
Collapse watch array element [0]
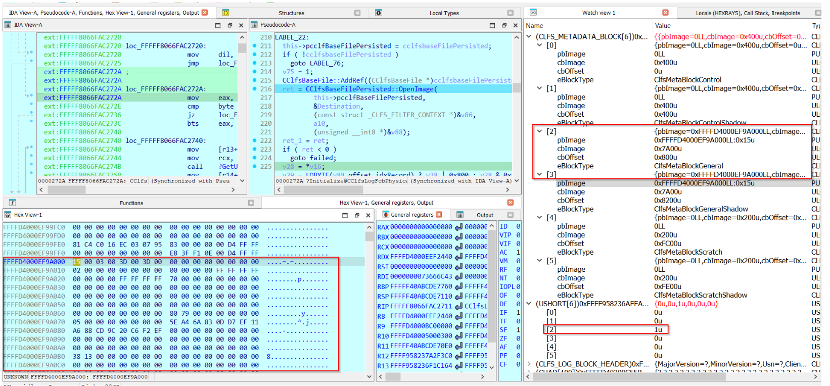[x=540, y=45]
